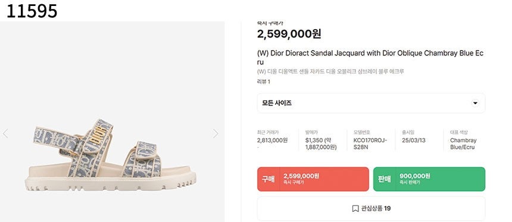Show the previous product image arrow
This screenshot has height=222, width=512.
[5, 133]
